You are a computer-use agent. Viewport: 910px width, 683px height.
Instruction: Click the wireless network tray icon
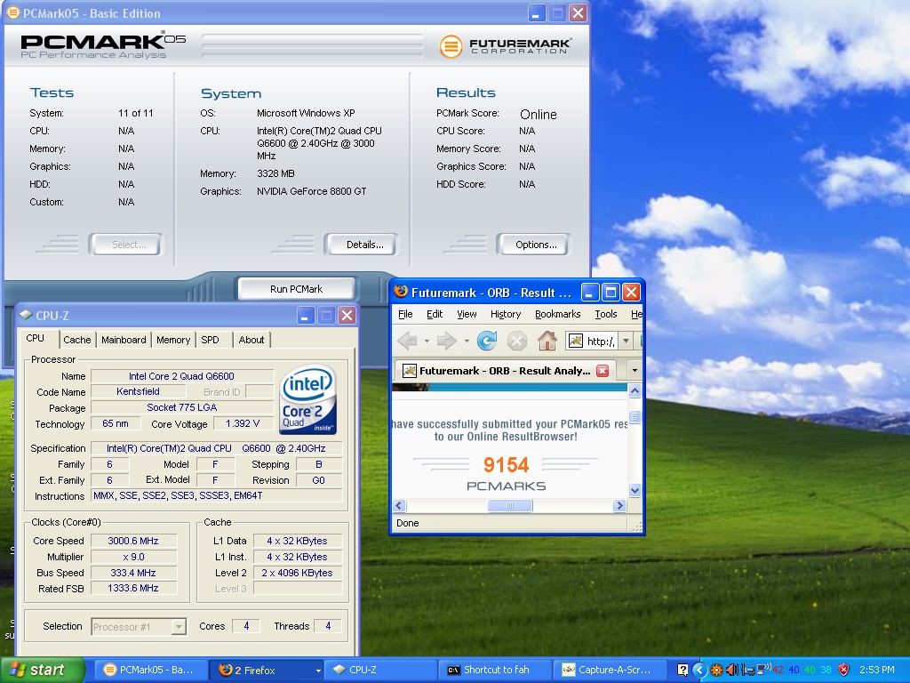(x=763, y=669)
